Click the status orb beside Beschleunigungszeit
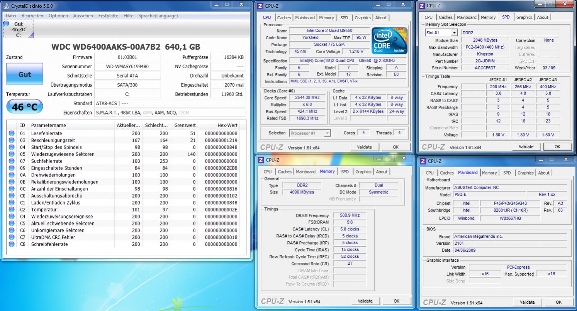Viewport: 577px width, 311px height. click(12, 140)
